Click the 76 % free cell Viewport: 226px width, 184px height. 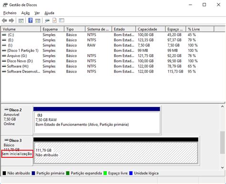click(192, 56)
